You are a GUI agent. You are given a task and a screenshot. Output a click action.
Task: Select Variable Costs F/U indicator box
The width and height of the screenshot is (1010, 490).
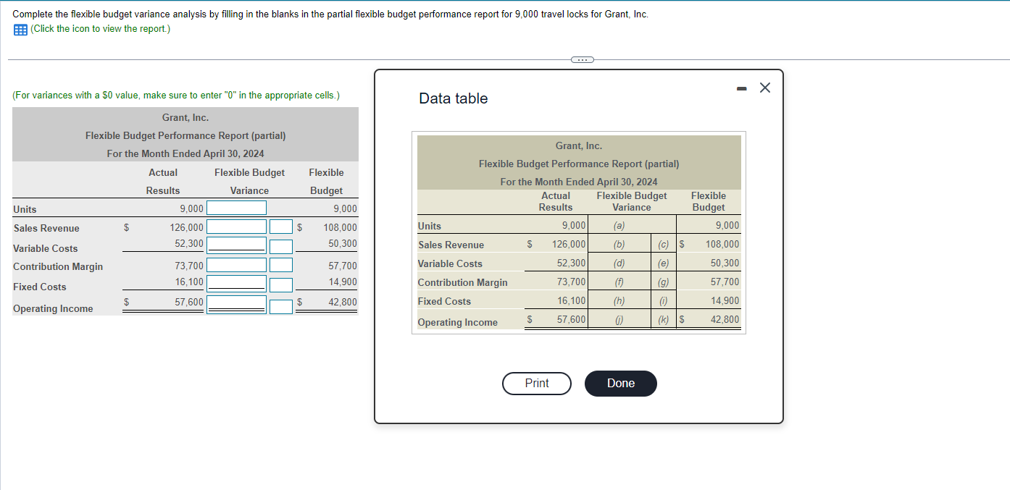pyautogui.click(x=281, y=246)
